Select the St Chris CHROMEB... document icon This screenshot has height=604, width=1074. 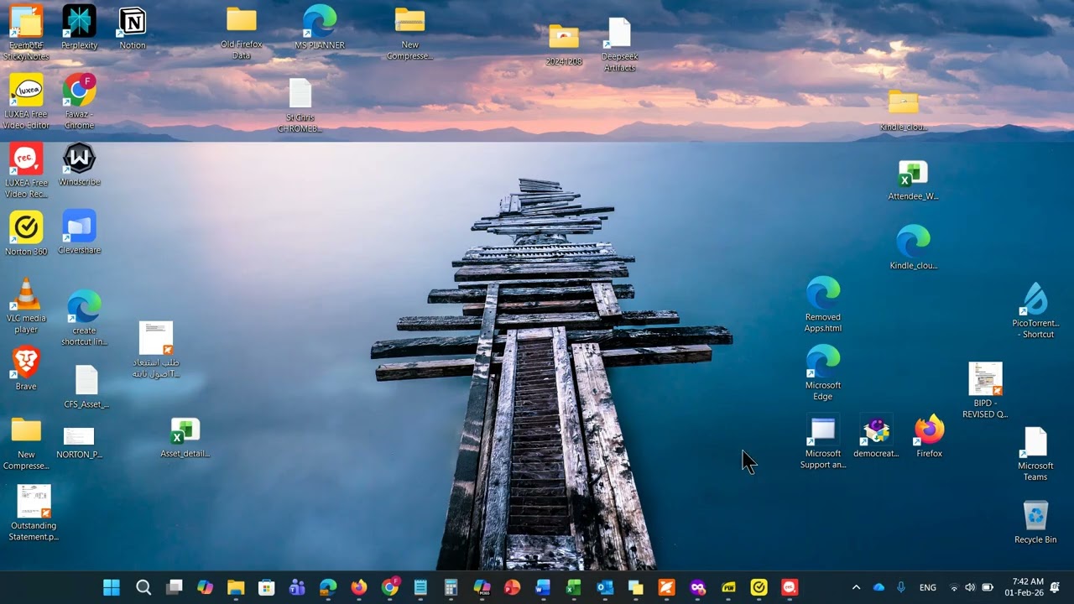(x=300, y=106)
